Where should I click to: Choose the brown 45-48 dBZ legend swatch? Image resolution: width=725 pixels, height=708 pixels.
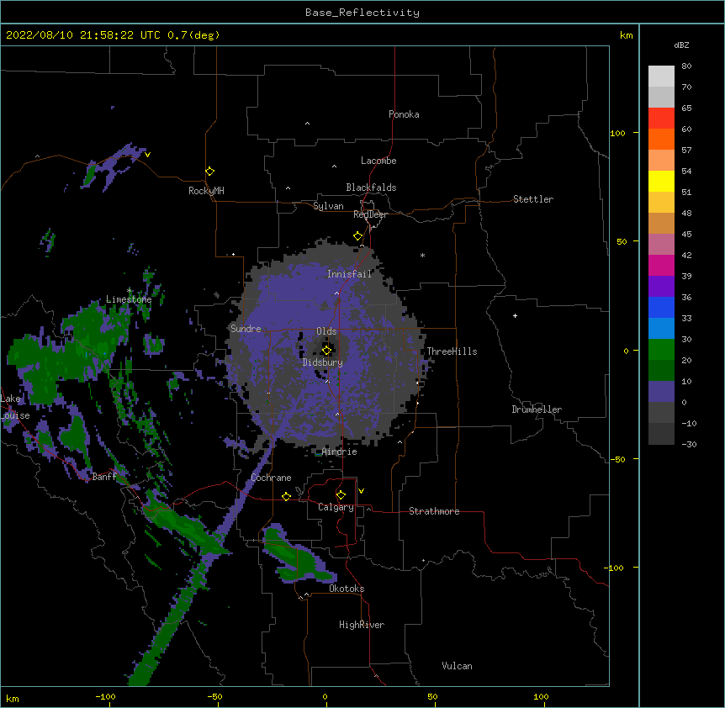pos(661,223)
